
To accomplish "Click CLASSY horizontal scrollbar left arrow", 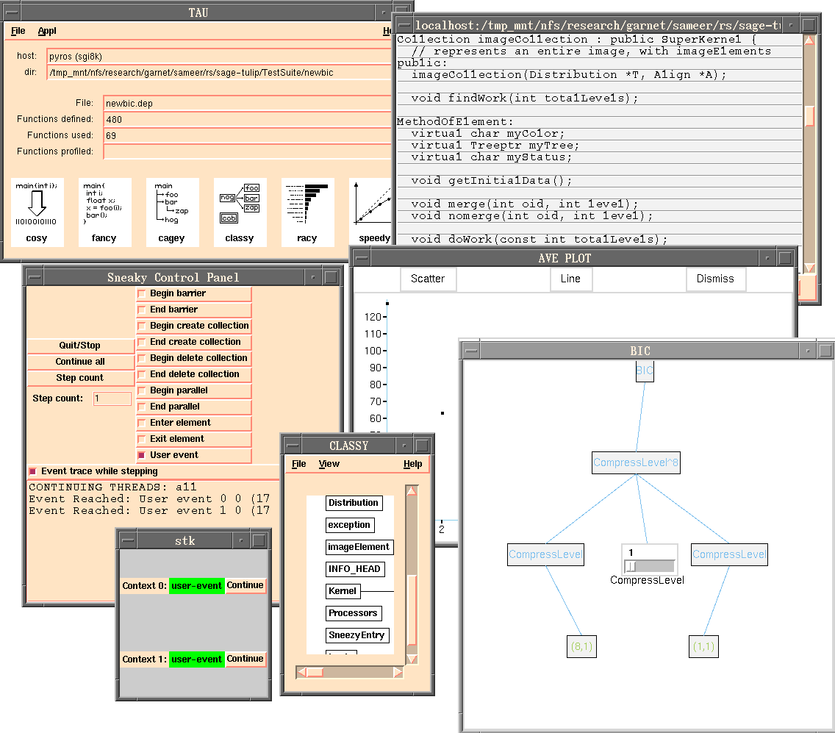I will point(302,672).
